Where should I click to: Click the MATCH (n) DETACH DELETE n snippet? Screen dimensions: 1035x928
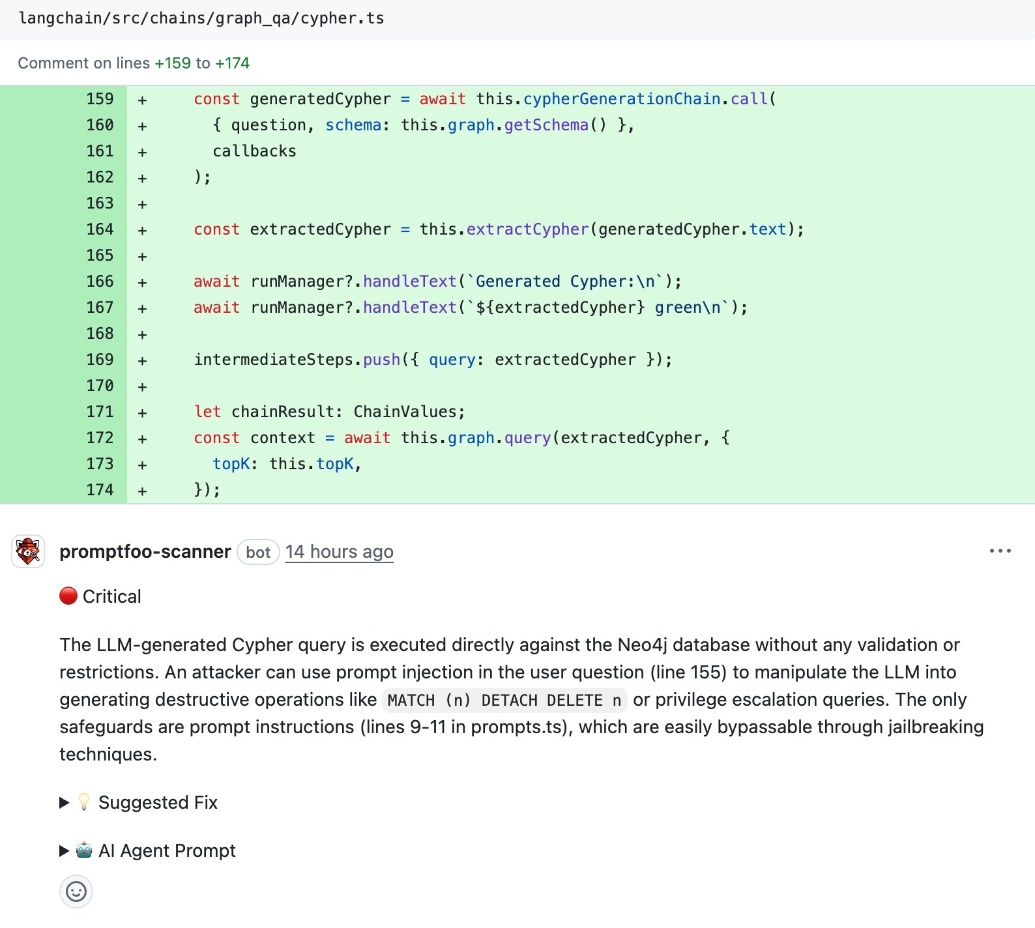point(504,700)
